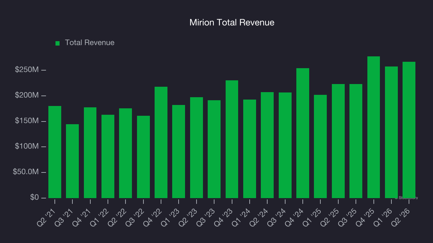Screen dimensions: 433x243
Task: Click the "$200M" y-axis label
Action: pos(27,96)
